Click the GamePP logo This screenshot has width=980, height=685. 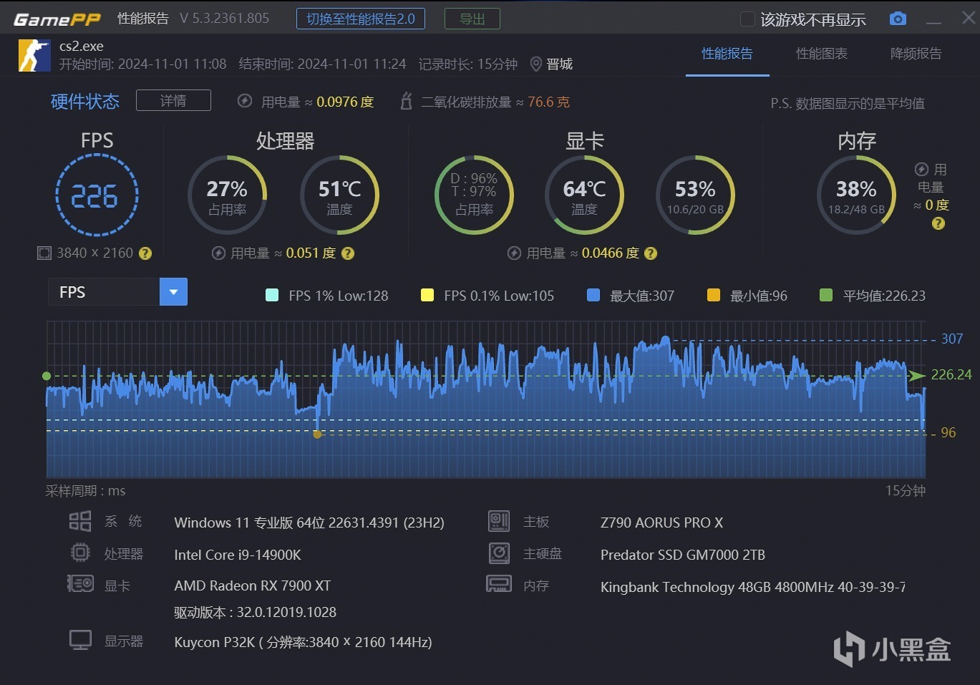[x=57, y=19]
